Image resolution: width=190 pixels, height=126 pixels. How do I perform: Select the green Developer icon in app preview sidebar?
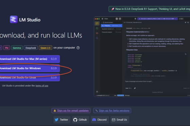point(97,28)
